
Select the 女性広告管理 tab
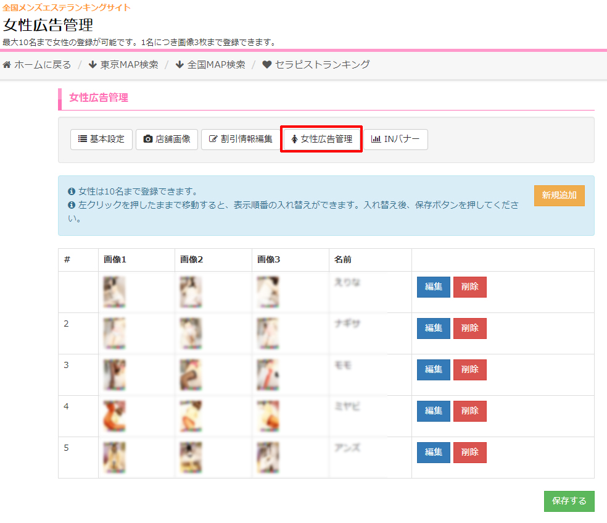(321, 139)
